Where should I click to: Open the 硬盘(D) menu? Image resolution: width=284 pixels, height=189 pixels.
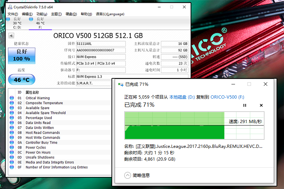71,14
